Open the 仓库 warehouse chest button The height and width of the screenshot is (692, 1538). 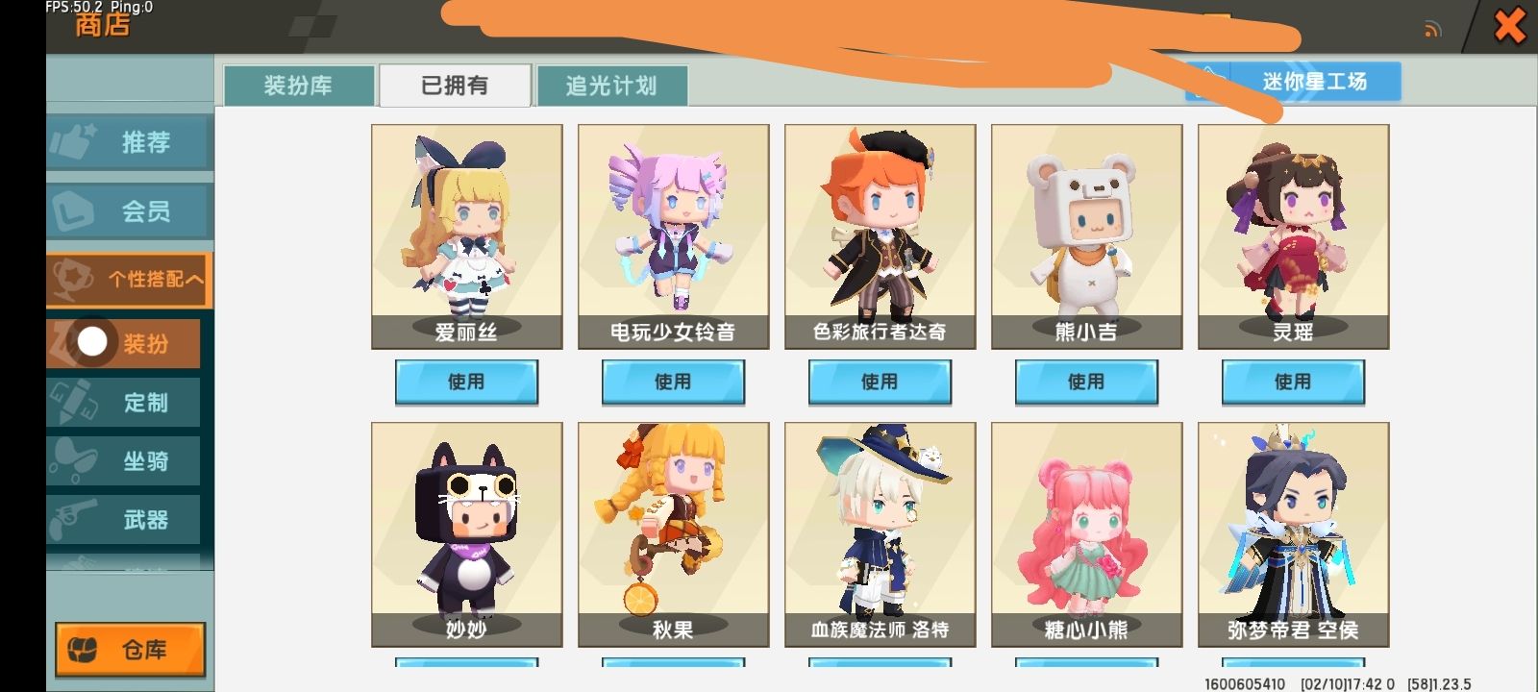[130, 650]
